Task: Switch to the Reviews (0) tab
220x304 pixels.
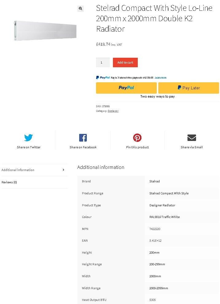Action: [34, 182]
